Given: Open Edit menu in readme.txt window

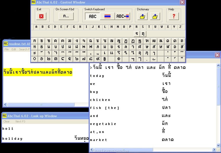Looking at the screenshot, I should (x=14, y=49).
